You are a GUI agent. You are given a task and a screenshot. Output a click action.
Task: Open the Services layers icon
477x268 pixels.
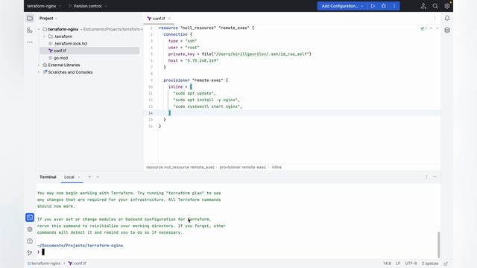pos(30,229)
